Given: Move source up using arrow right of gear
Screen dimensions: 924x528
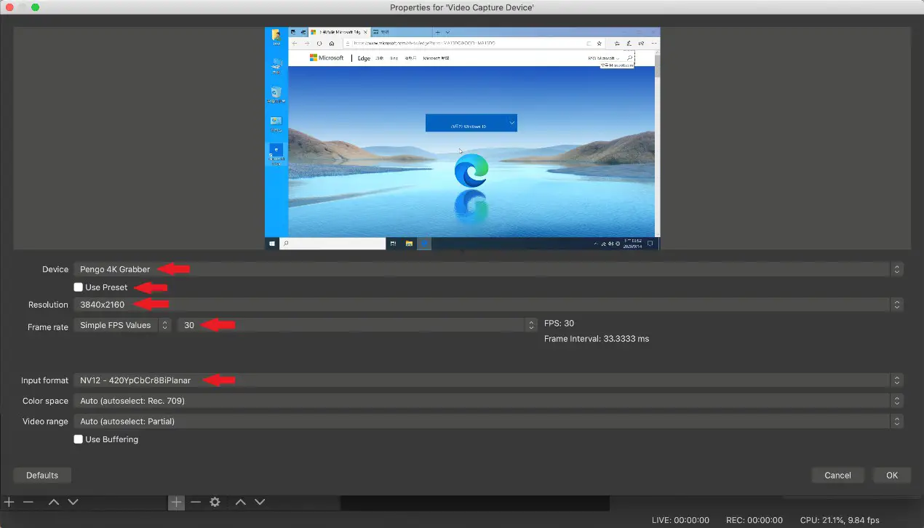Looking at the screenshot, I should click(241, 502).
